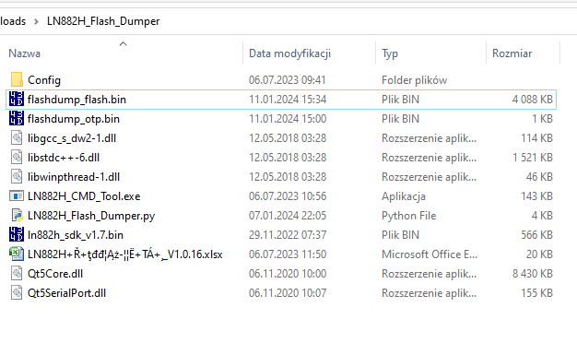Click the size value 566 KB
Viewport: 577px width, 343px height.
[x=536, y=235]
